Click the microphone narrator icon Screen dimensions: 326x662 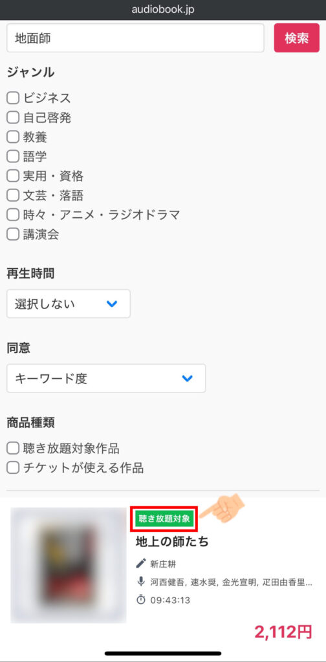[140, 582]
